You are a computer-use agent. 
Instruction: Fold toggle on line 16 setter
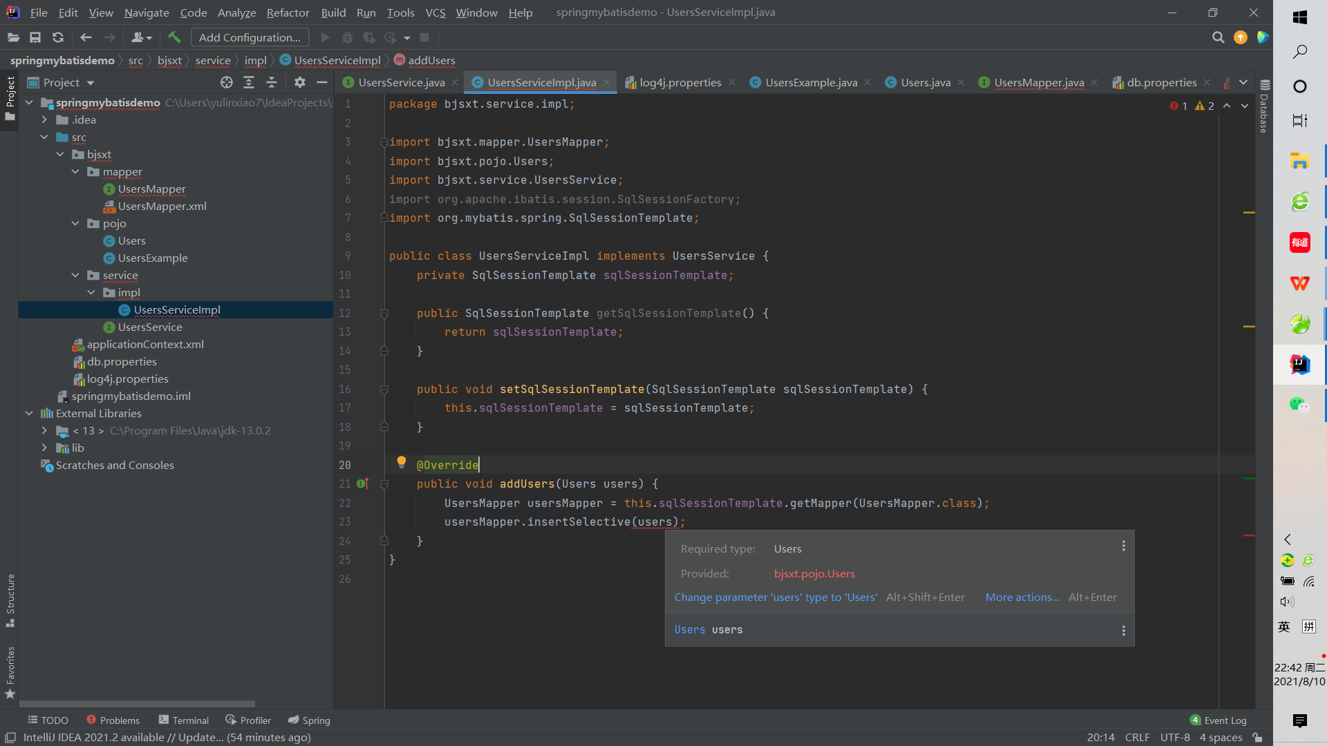[x=384, y=390]
